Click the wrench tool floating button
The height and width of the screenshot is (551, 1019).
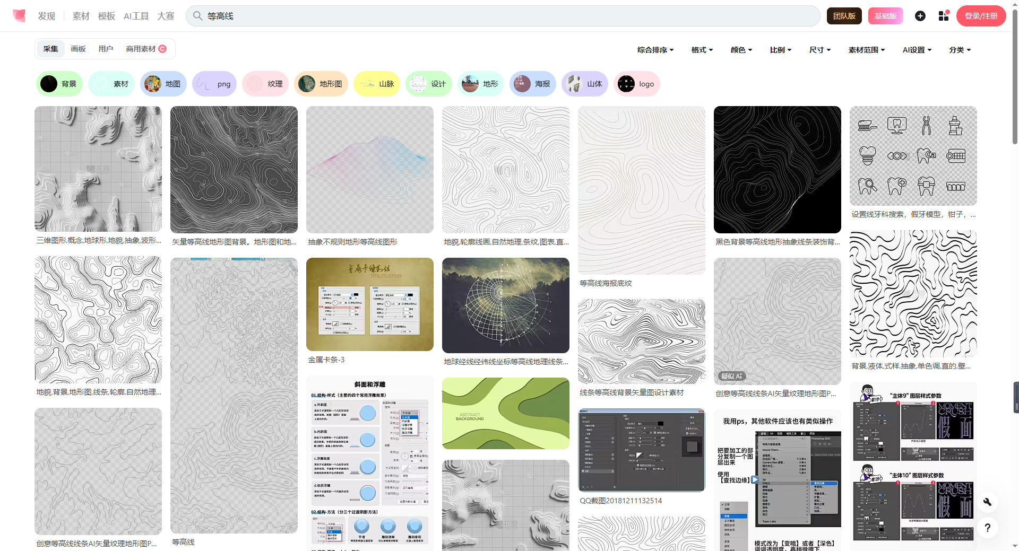tap(988, 502)
